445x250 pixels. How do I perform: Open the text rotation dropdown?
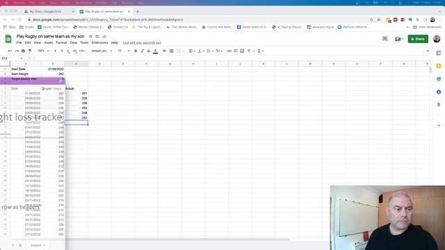pos(219,51)
